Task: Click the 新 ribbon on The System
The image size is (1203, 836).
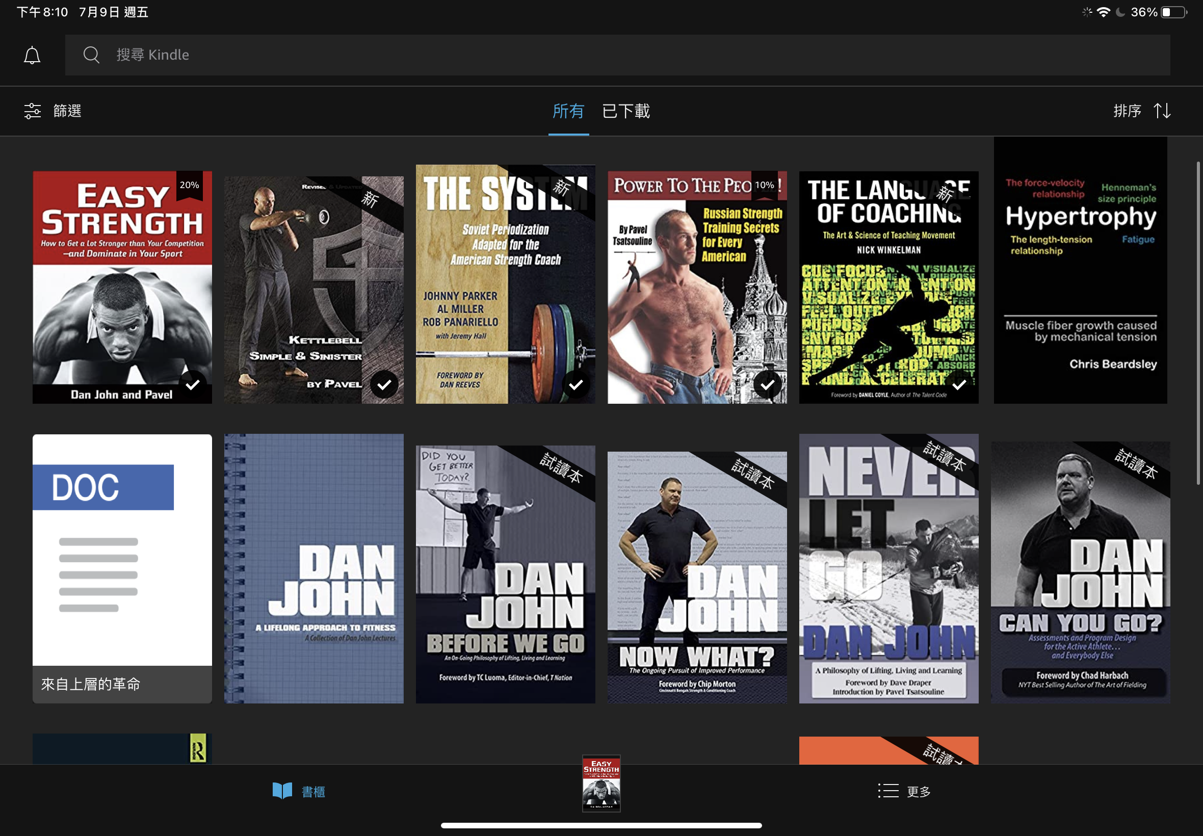Action: tap(561, 188)
